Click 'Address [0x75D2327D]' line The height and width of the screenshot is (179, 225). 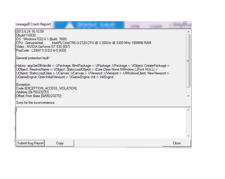(x=33, y=92)
